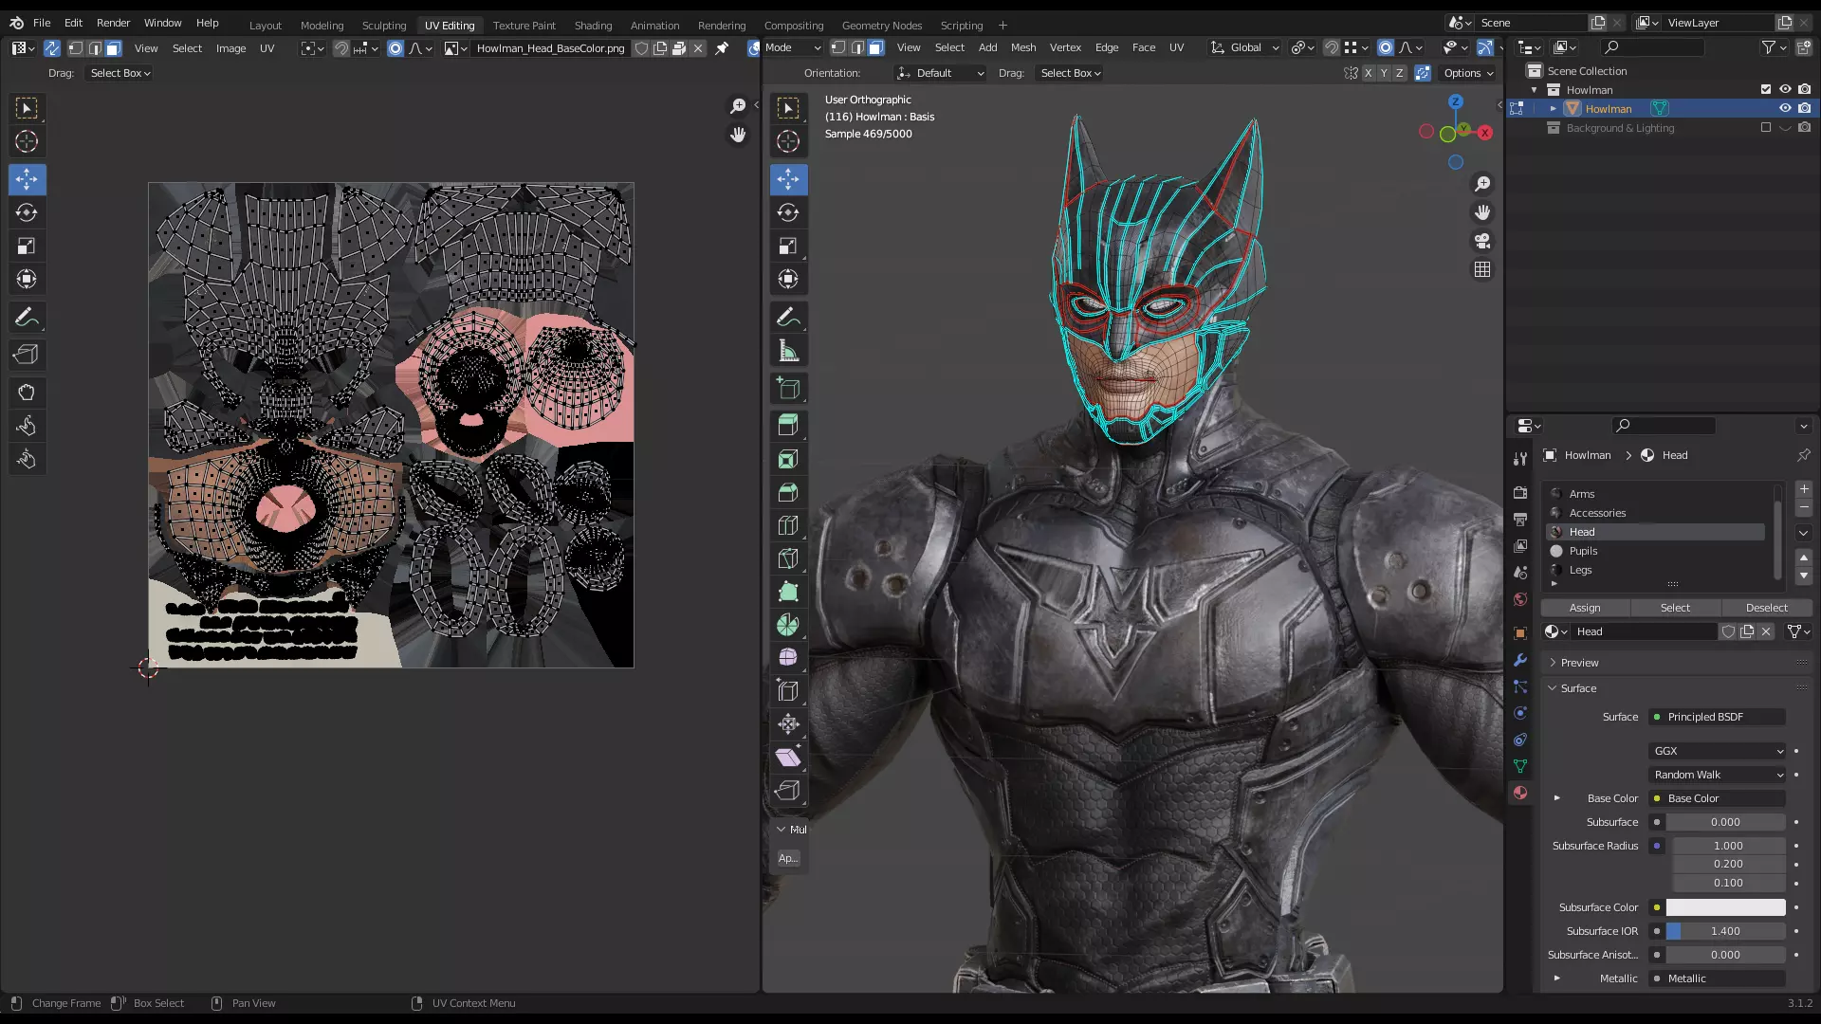Open the Subsurface Color swatch
The image size is (1821, 1024).
click(1725, 907)
